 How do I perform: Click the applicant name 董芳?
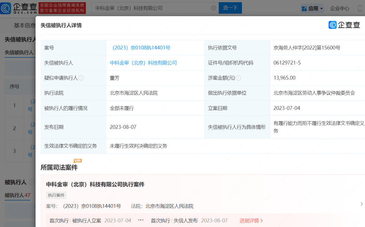pos(115,78)
